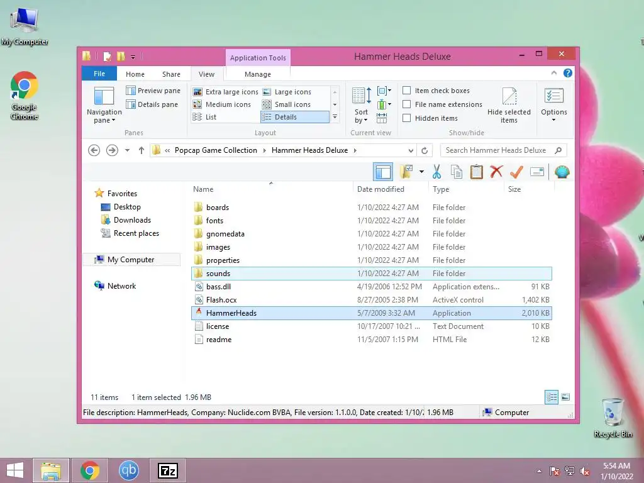Image resolution: width=644 pixels, height=483 pixels.
Task: Select the Flash.ocx file
Action: point(371,300)
